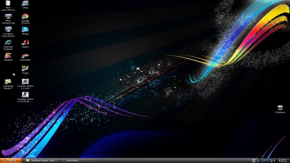Click the пуск Start button
This screenshot has width=290, height=163.
(x=11, y=160)
